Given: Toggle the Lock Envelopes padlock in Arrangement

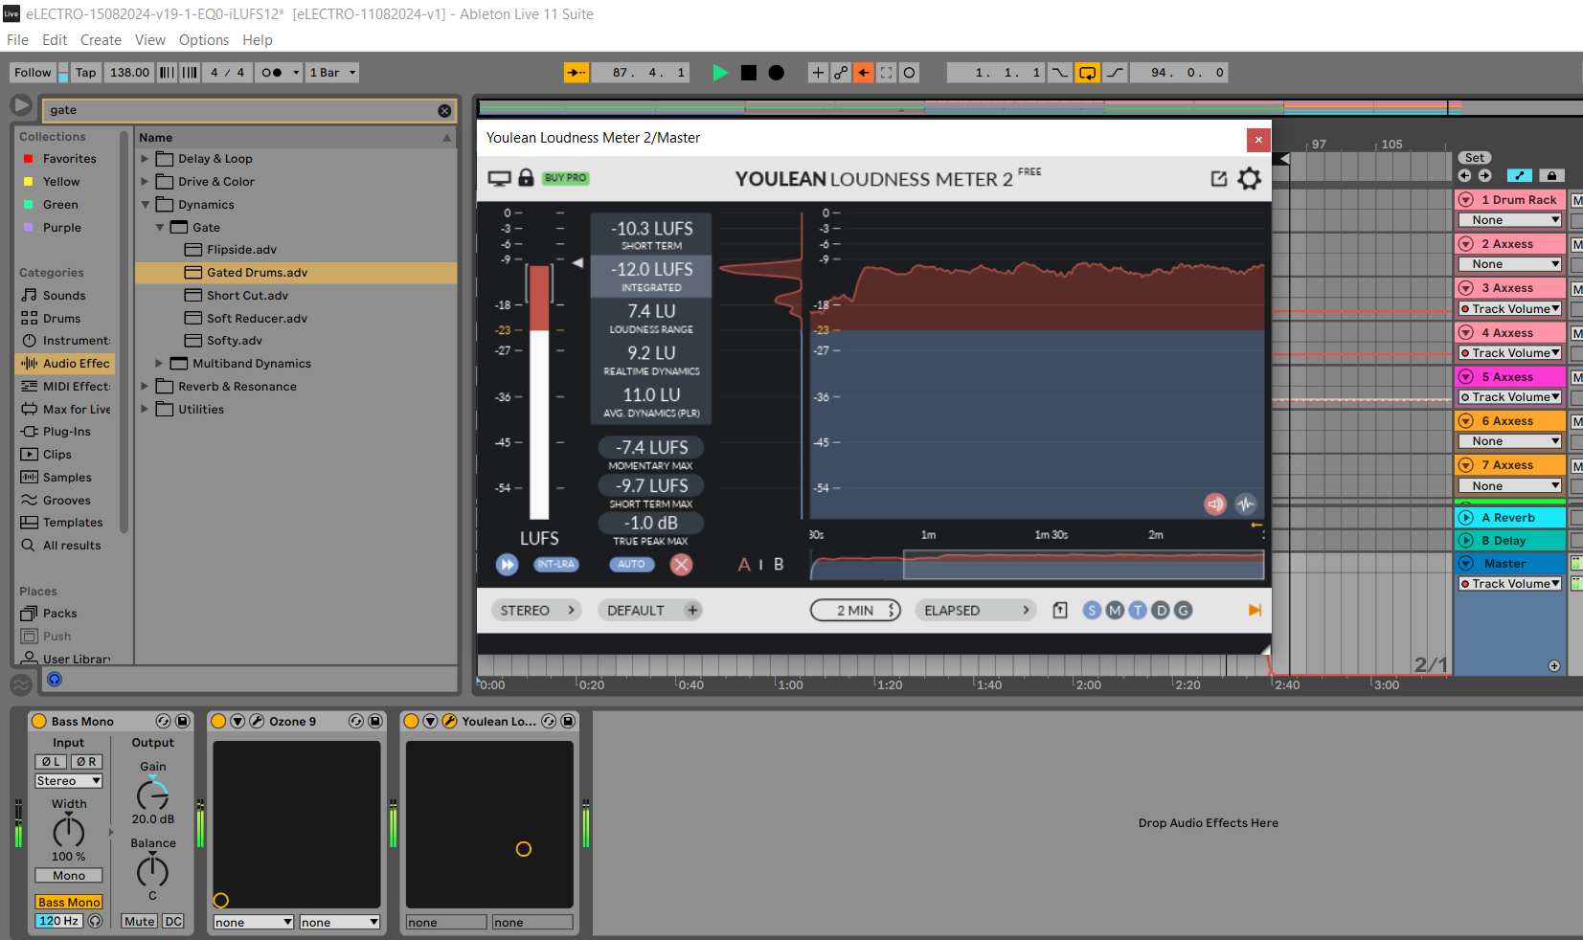Looking at the screenshot, I should (x=1551, y=176).
